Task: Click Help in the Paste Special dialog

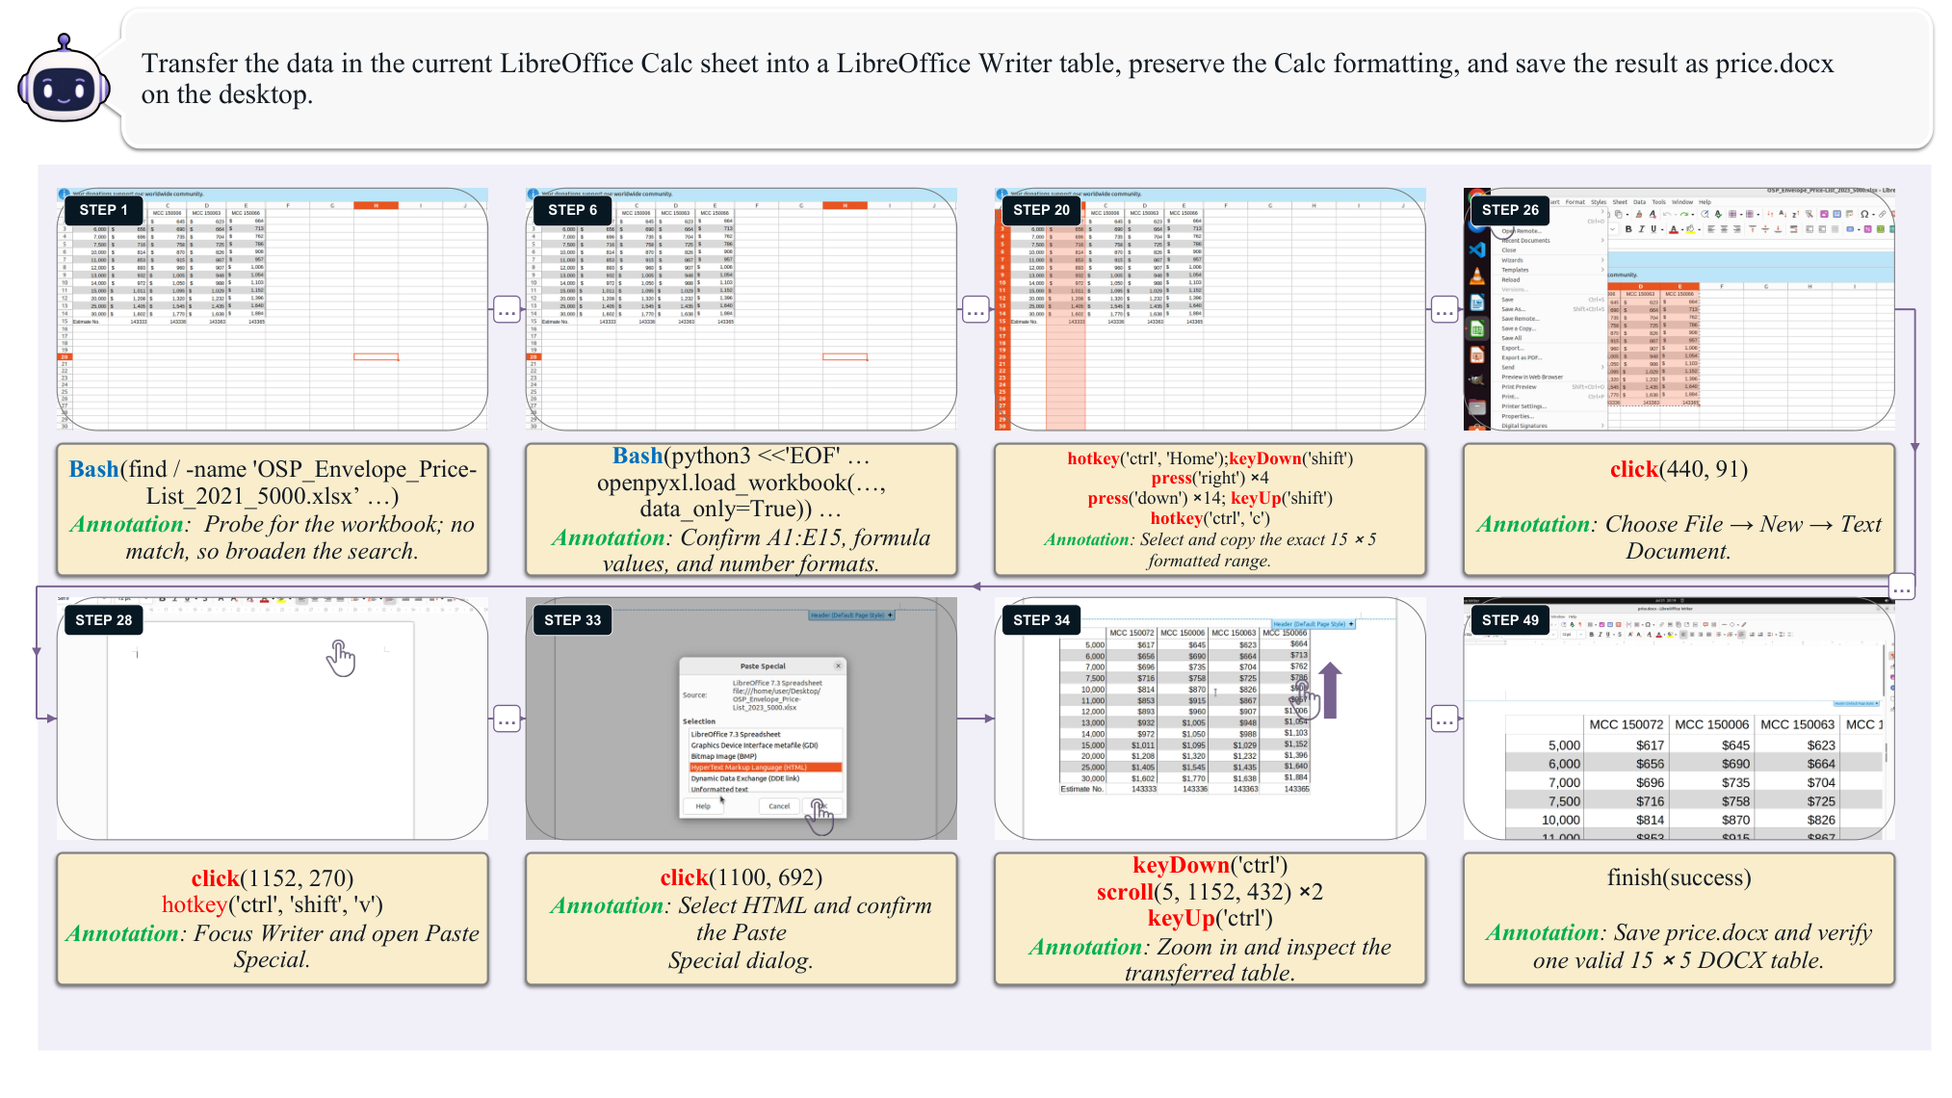Action: [703, 806]
